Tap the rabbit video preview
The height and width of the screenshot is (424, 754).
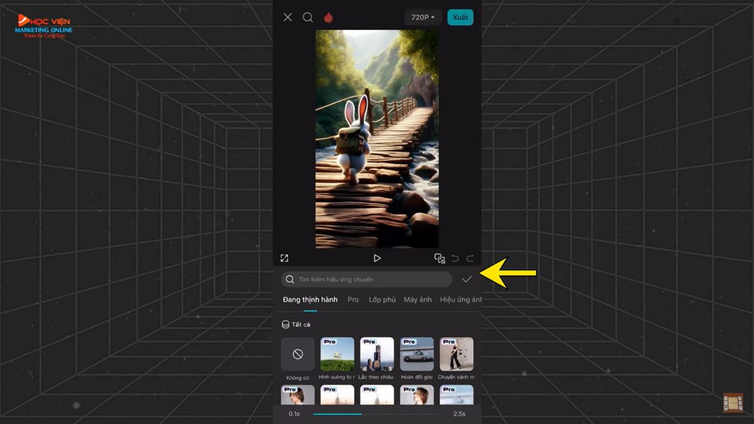tap(377, 139)
